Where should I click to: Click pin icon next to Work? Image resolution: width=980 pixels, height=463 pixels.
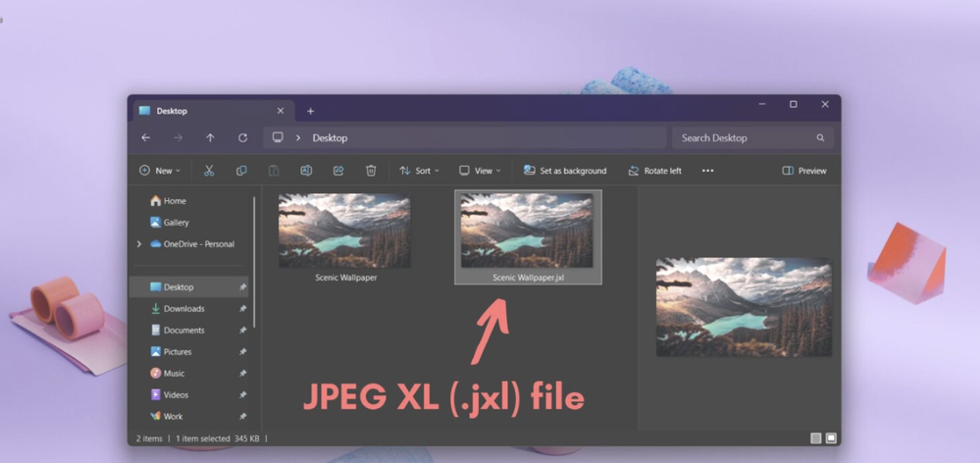(x=242, y=417)
